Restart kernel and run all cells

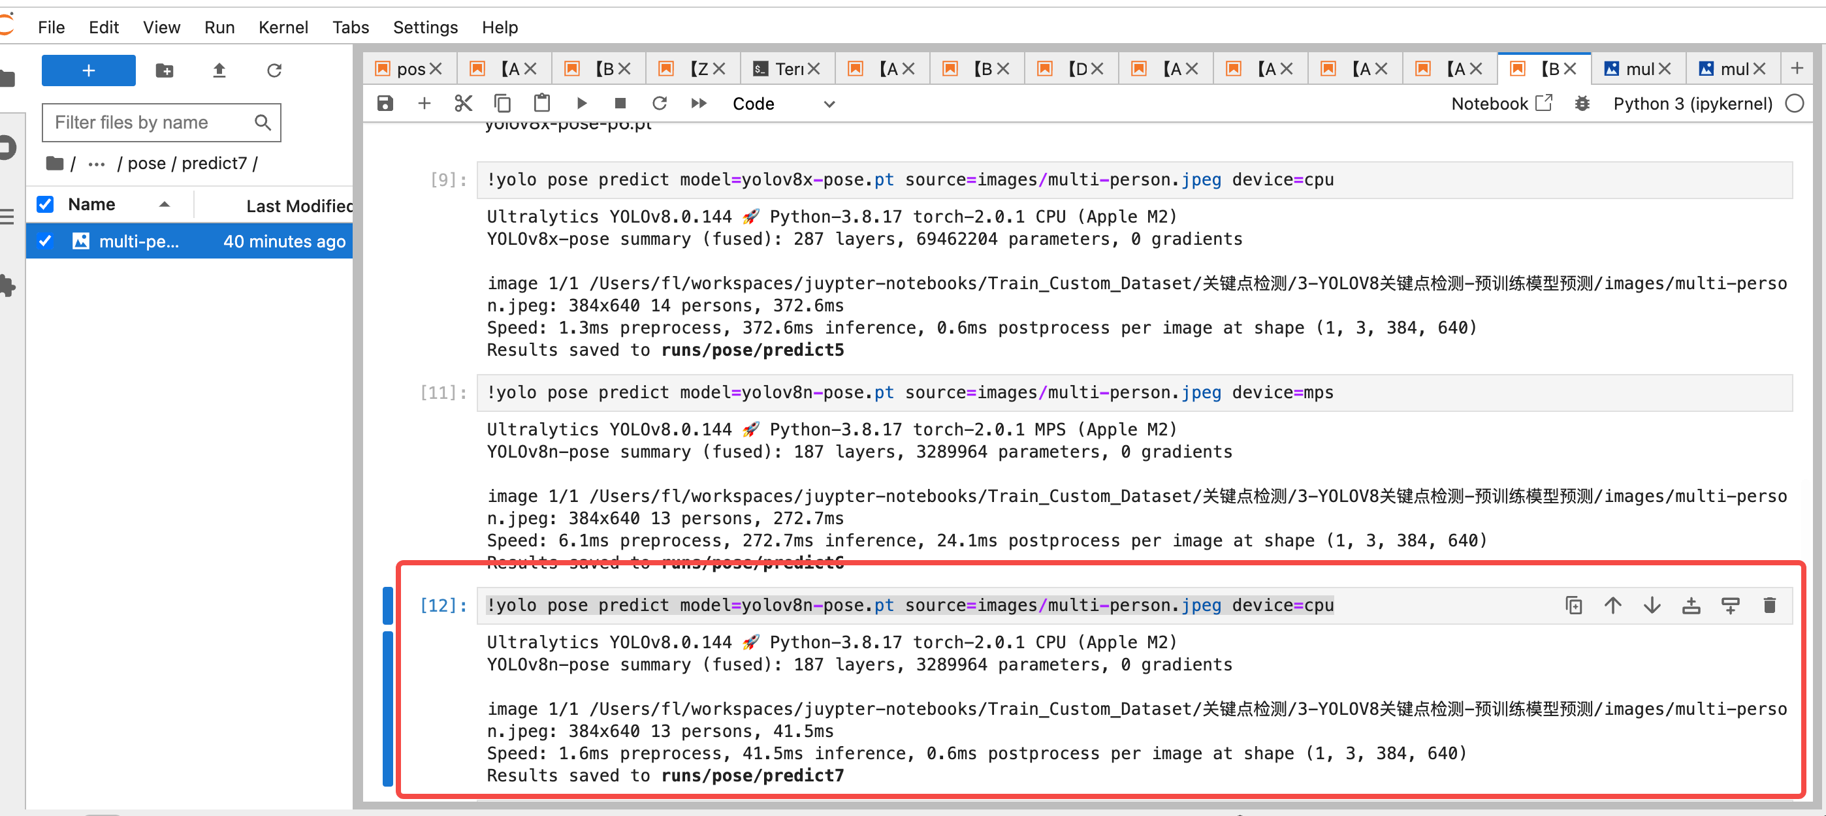coord(699,102)
